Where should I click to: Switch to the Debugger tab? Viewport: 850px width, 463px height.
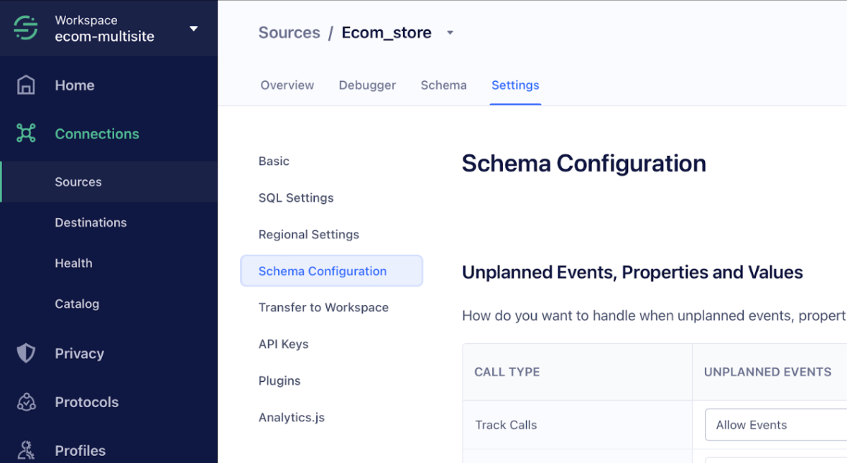tap(367, 85)
